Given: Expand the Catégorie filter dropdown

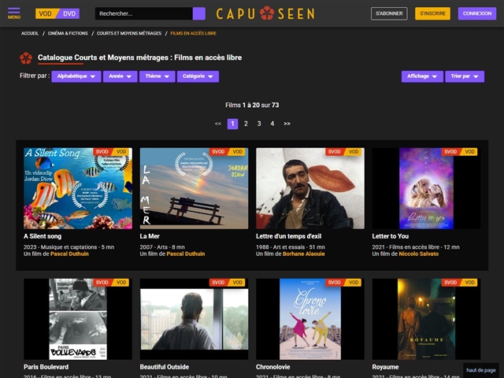Looking at the screenshot, I should [198, 76].
